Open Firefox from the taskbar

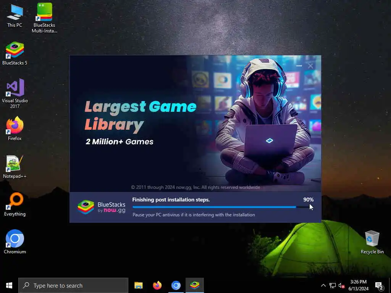pyautogui.click(x=157, y=285)
